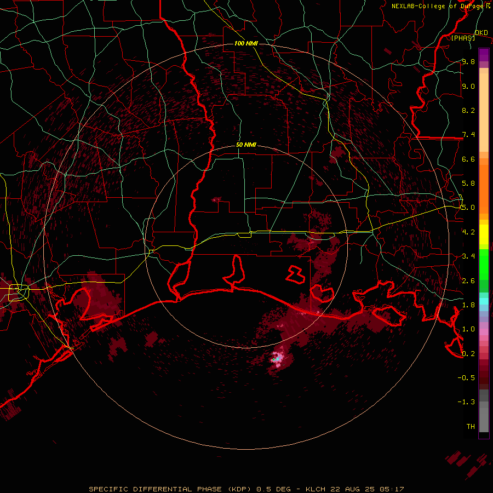Select the purple top segment of the color bar
This screenshot has height=493, width=493.
click(484, 55)
